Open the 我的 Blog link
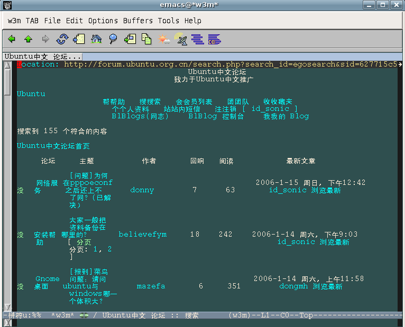The width and height of the screenshot is (405, 327). (286, 116)
